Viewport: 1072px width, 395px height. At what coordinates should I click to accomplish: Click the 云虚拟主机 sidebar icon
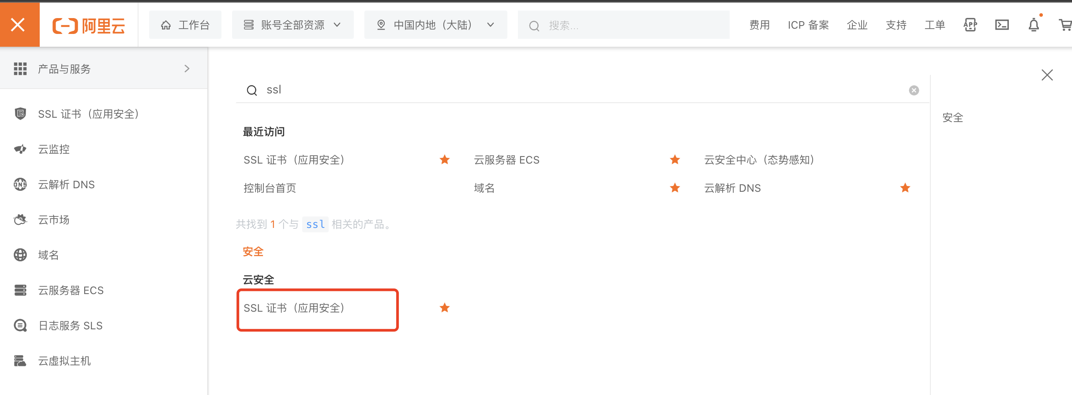[x=20, y=361]
